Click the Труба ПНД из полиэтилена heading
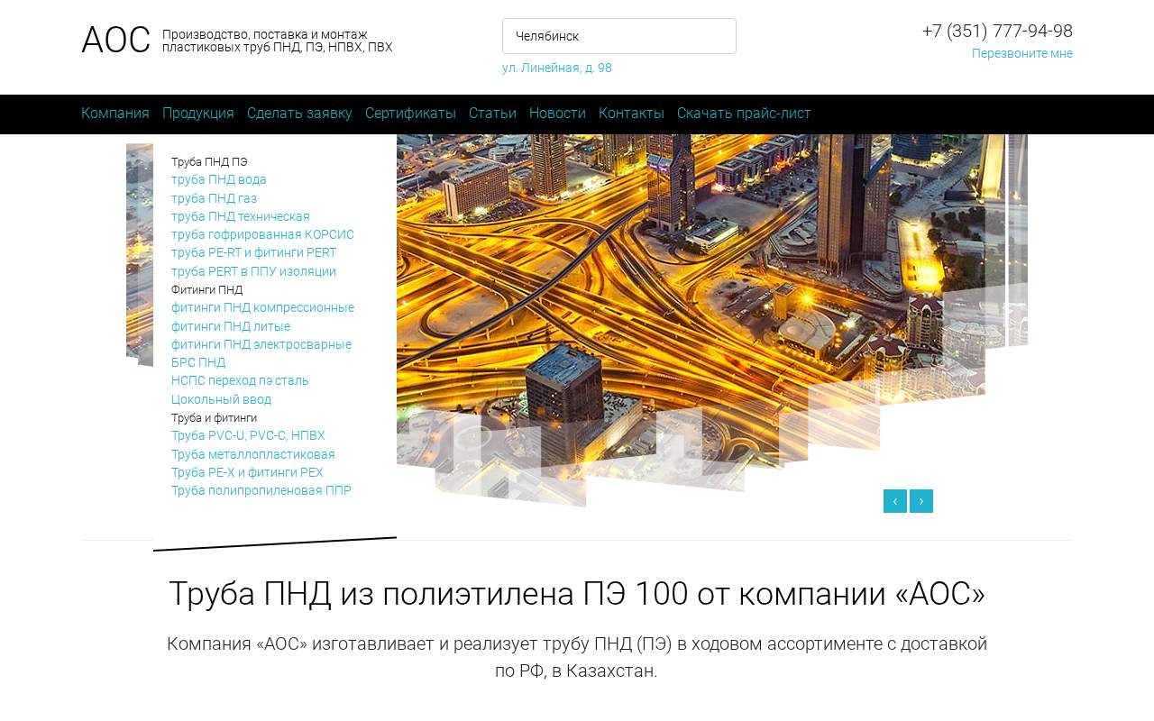1154x721 pixels. 577,594
